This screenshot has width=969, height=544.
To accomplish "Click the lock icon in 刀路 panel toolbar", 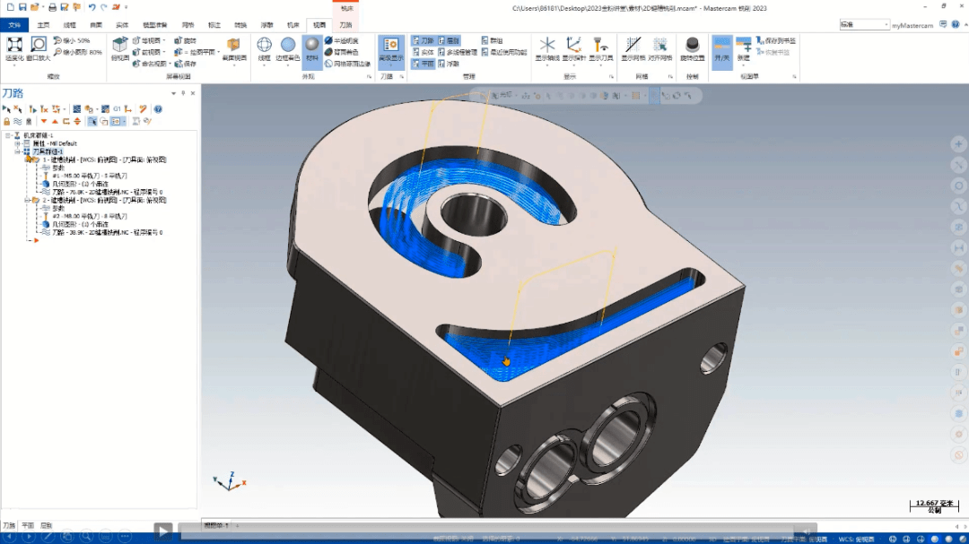I will click(x=6, y=121).
